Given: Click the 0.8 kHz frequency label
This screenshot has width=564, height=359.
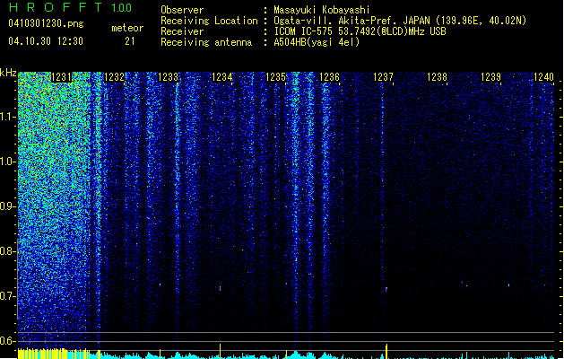Looking at the screenshot, I should [x=8, y=251].
